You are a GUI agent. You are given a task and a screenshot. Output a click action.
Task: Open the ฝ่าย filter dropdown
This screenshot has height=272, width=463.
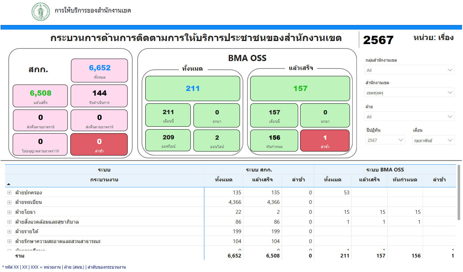click(409, 117)
